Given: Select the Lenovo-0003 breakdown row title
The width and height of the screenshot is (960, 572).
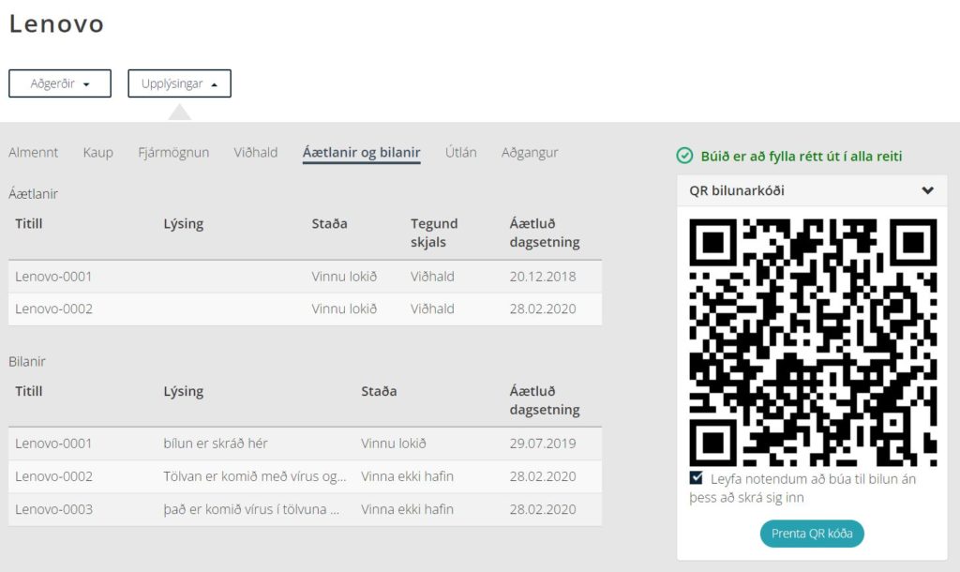Looking at the screenshot, I should [53, 509].
